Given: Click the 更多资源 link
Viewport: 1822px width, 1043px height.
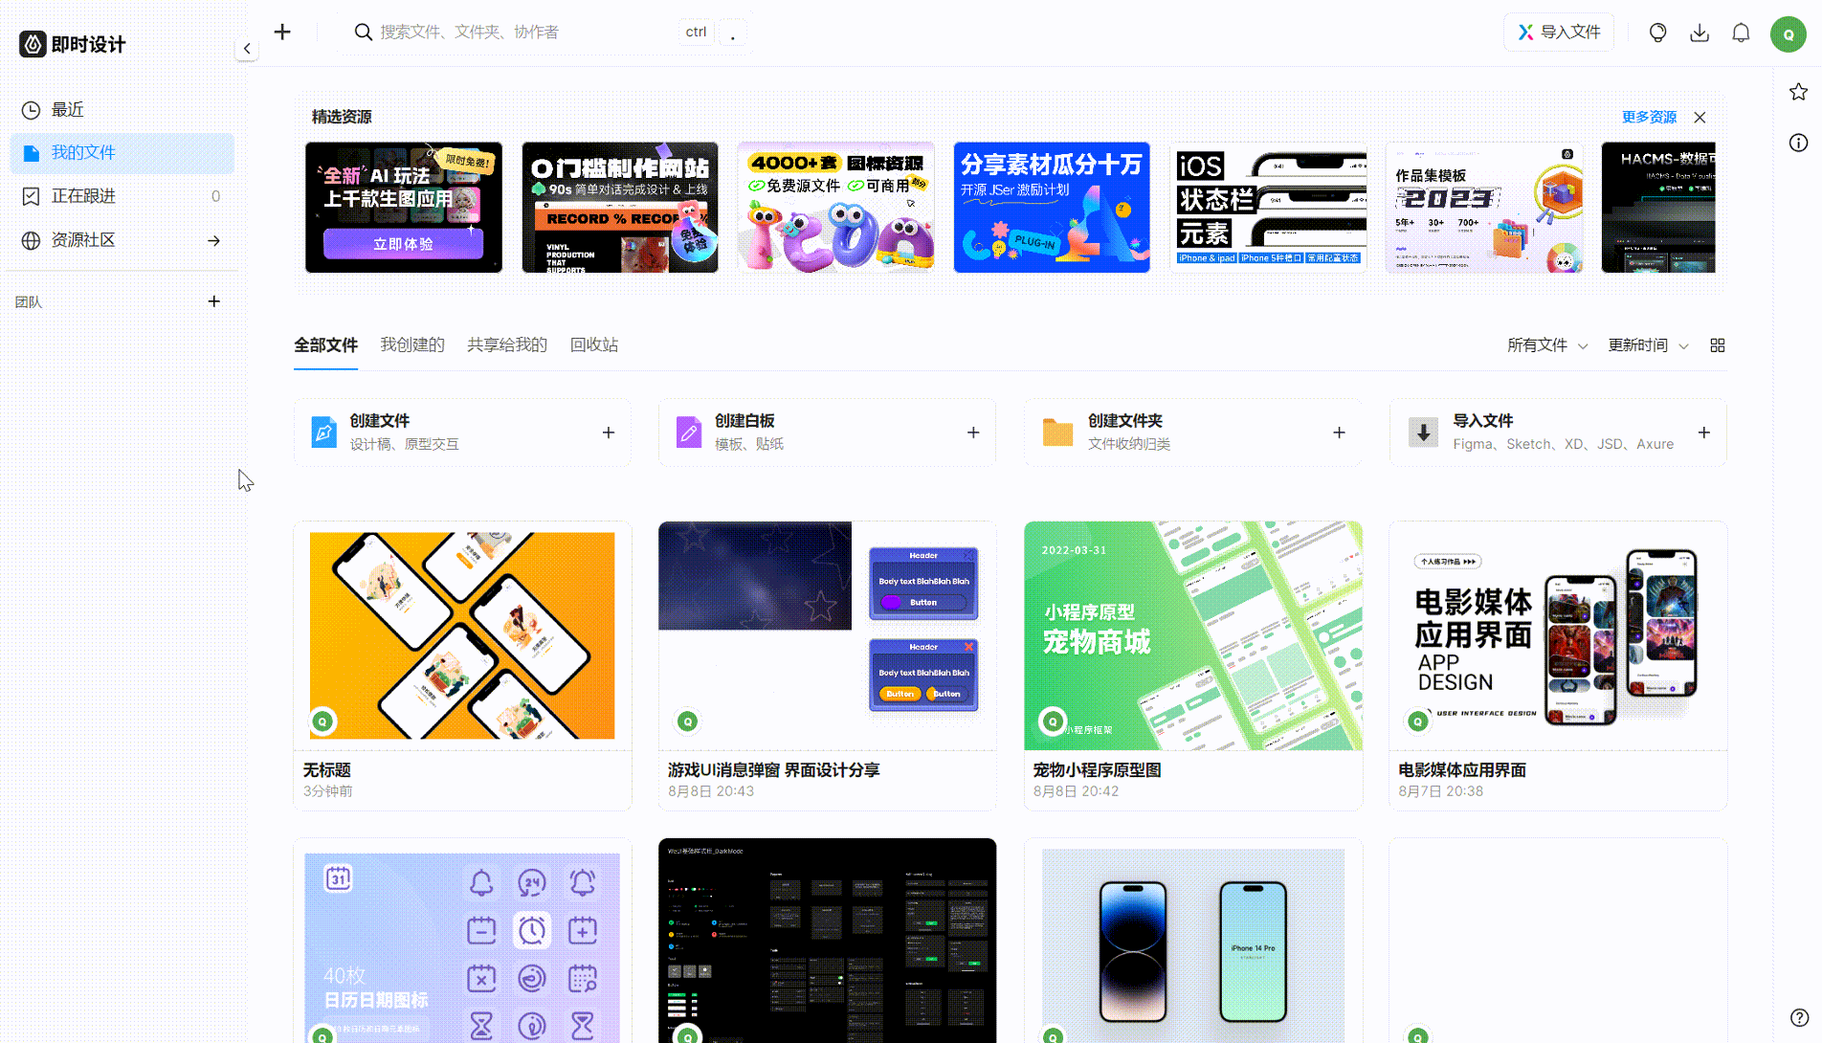Looking at the screenshot, I should click(1649, 117).
